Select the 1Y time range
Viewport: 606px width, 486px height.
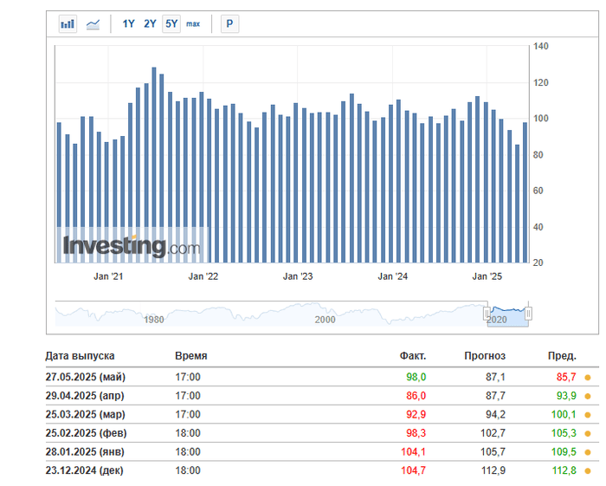(128, 24)
